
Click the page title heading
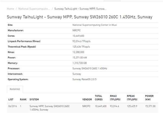[x=79, y=17]
